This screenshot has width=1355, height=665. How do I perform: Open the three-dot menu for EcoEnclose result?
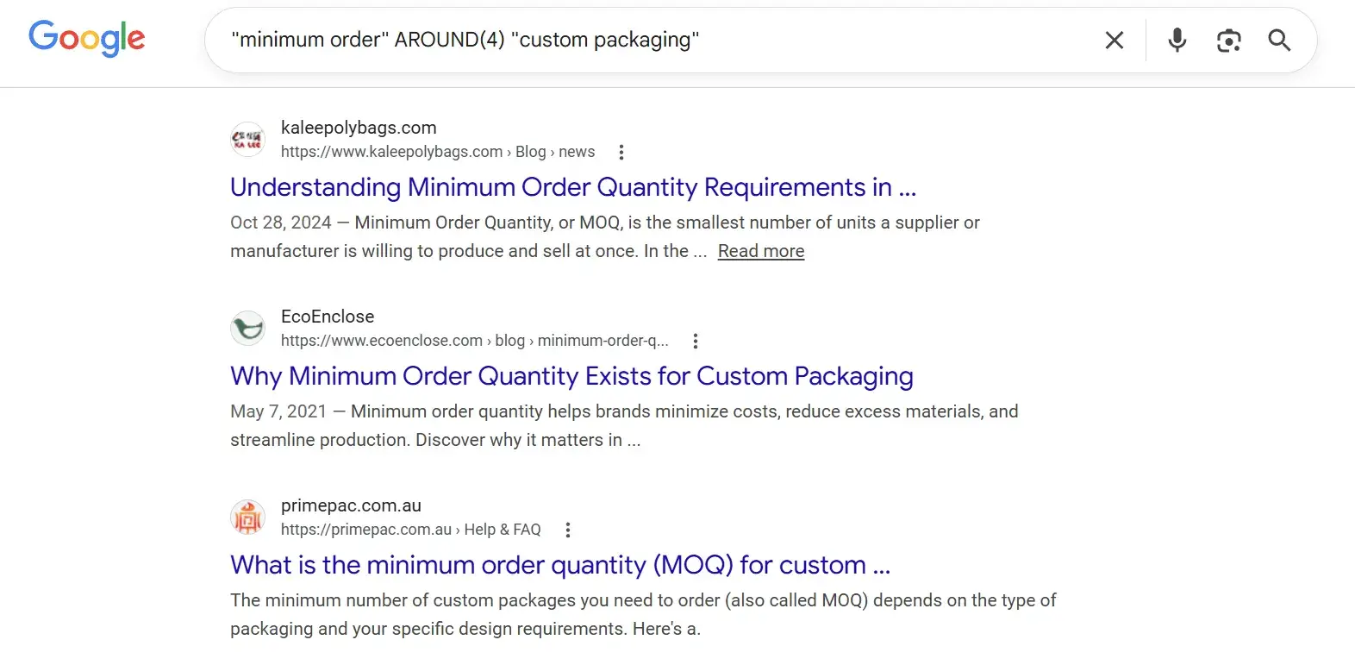point(696,341)
